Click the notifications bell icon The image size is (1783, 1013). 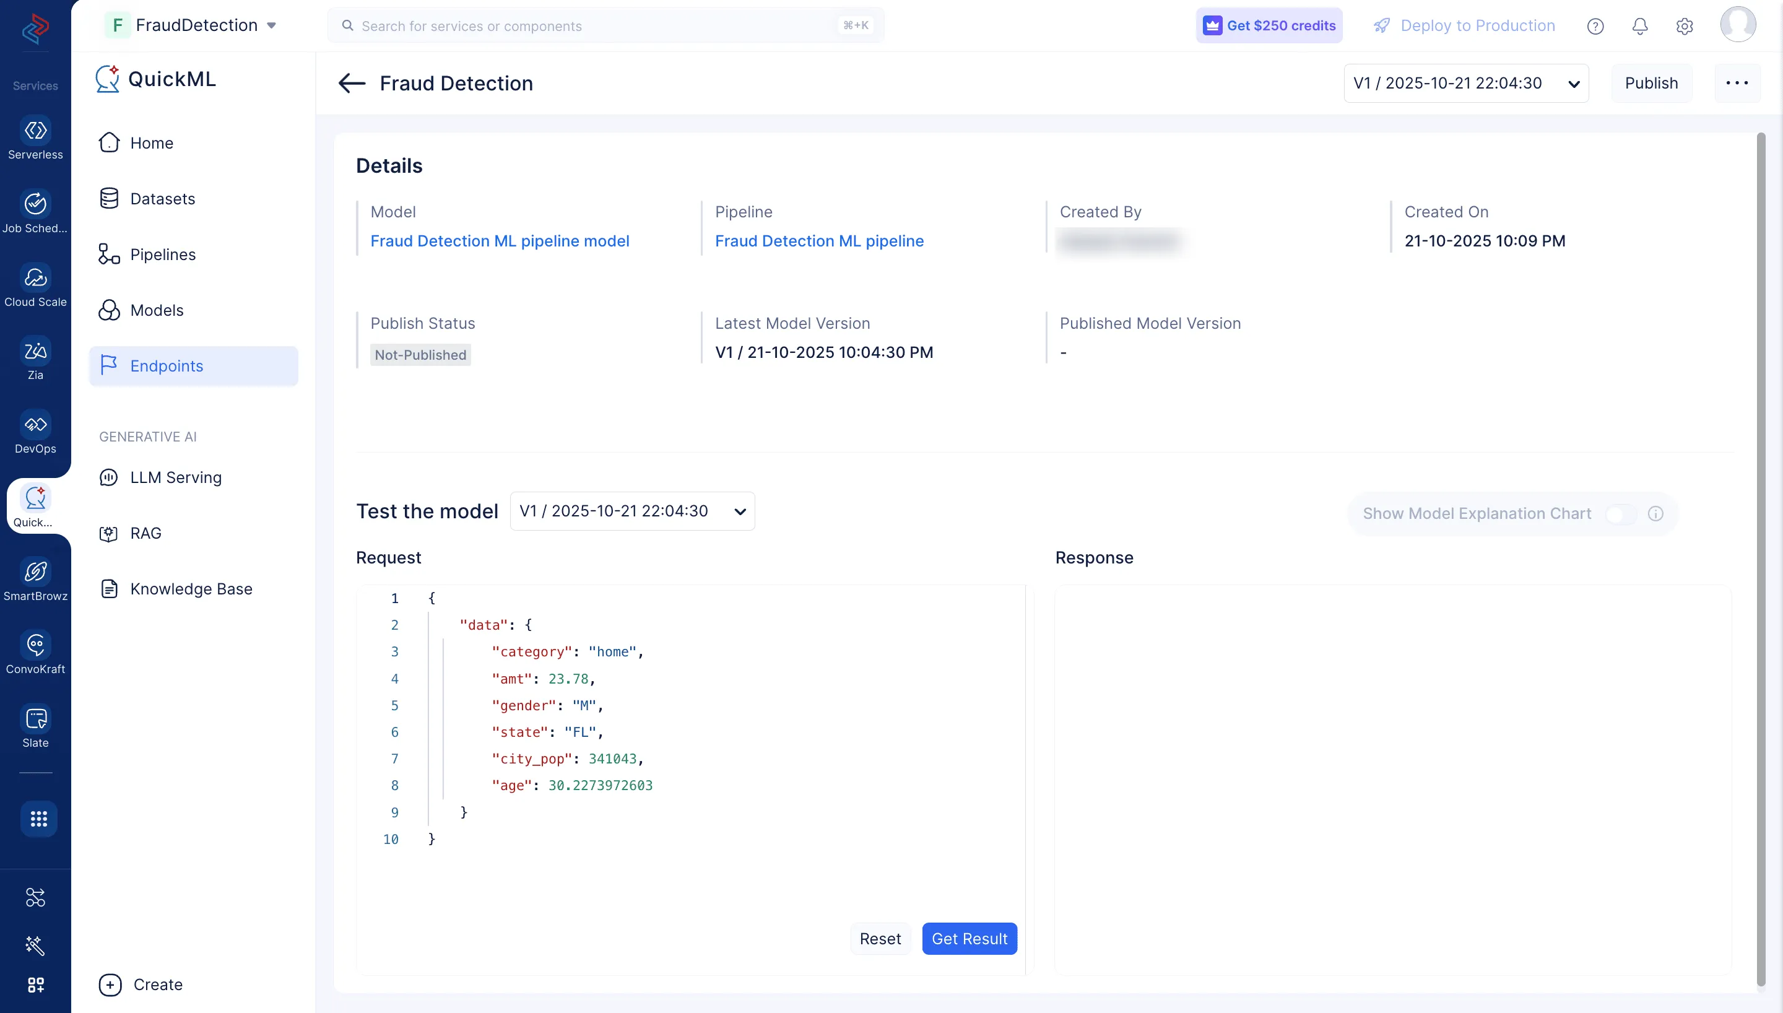point(1640,27)
